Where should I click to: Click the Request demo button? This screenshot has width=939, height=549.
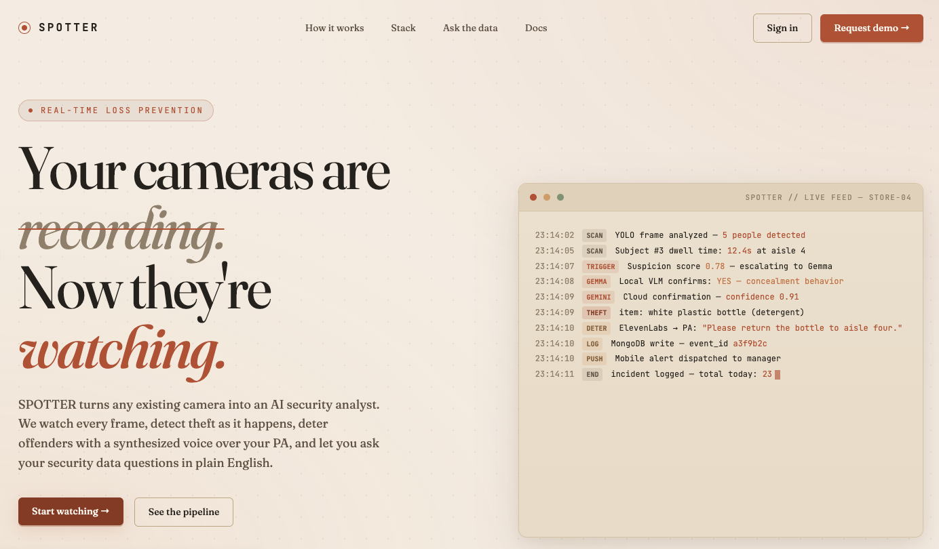click(872, 28)
